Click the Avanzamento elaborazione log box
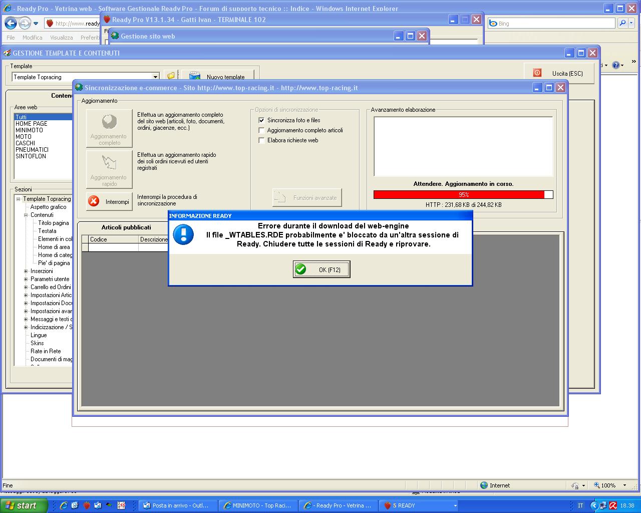The height and width of the screenshot is (513, 641). pos(463,146)
